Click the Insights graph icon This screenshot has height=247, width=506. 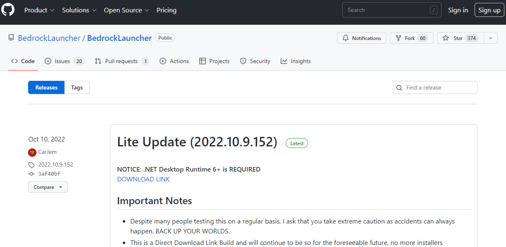tap(284, 61)
